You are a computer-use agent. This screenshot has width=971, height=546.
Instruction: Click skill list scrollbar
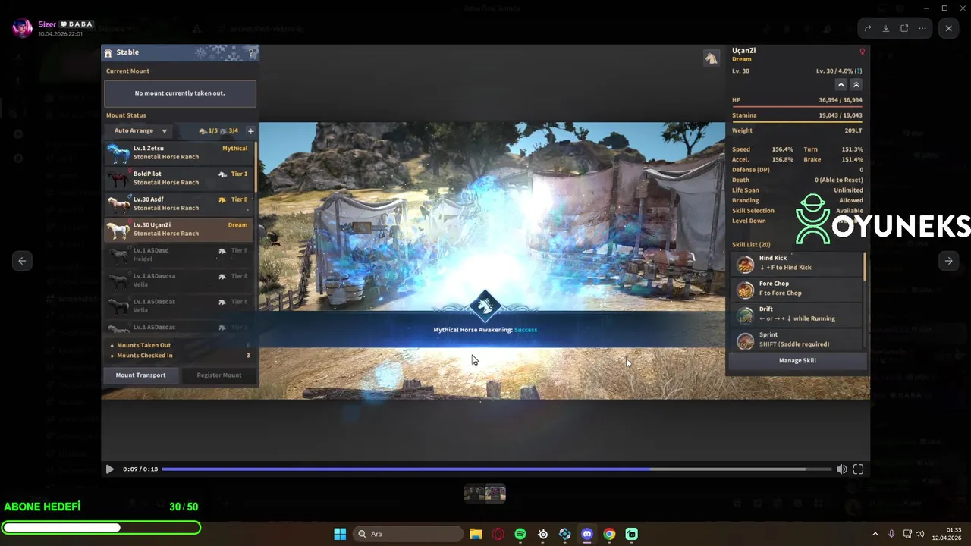[865, 265]
